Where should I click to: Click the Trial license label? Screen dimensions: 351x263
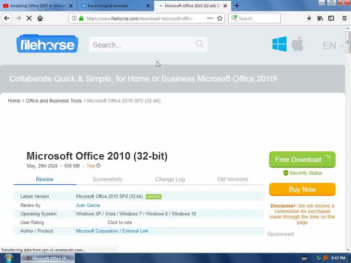click(x=90, y=166)
